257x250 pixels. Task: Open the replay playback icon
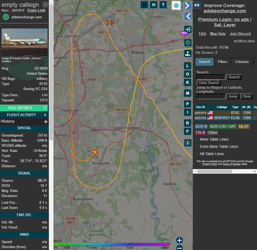tap(188, 143)
